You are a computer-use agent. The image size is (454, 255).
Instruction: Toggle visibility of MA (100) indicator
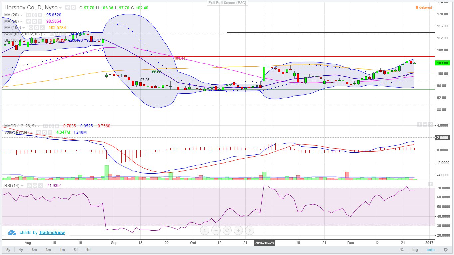(31, 28)
